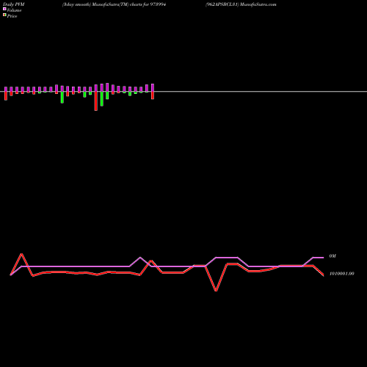The width and height of the screenshot is (367, 367).
Task: Click the tallest red downward bar
Action: (x=96, y=101)
